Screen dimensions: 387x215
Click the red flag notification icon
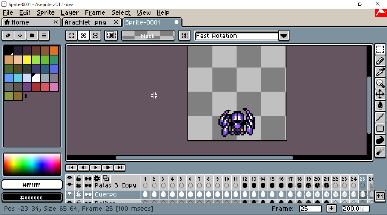click(381, 13)
